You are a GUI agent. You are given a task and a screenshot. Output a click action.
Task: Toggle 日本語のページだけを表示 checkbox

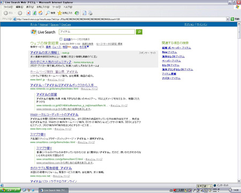pos(61,39)
